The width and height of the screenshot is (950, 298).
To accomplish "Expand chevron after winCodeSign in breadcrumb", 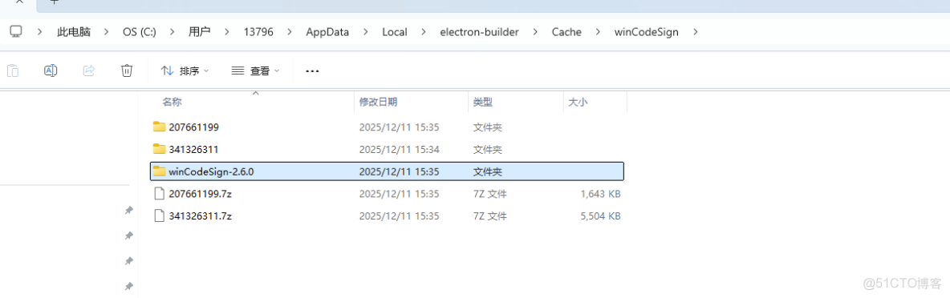I will pos(695,32).
